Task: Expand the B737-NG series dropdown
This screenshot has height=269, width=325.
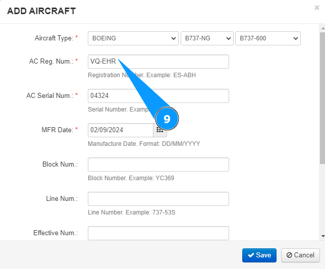Action: coord(207,38)
